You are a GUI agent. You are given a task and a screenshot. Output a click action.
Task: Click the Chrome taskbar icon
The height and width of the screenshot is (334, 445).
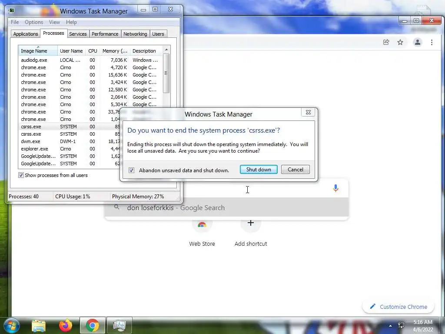93,325
